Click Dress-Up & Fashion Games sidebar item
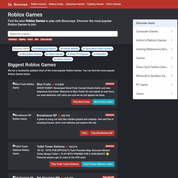The height and width of the screenshot is (178, 178). tap(155, 67)
